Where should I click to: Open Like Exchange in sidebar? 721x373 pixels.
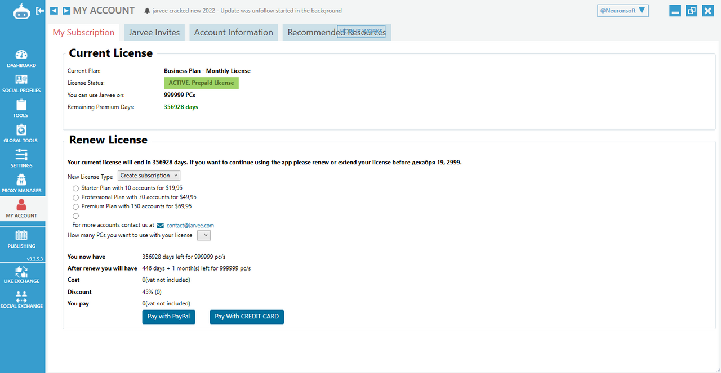21,272
